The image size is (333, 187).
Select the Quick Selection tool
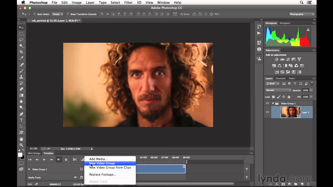click(21, 46)
